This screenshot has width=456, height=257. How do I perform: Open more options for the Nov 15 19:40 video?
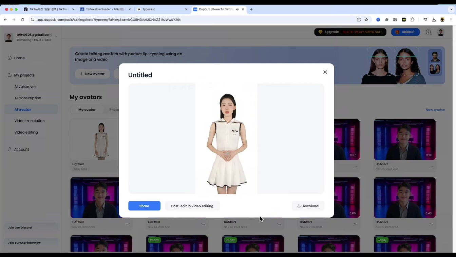(355, 224)
